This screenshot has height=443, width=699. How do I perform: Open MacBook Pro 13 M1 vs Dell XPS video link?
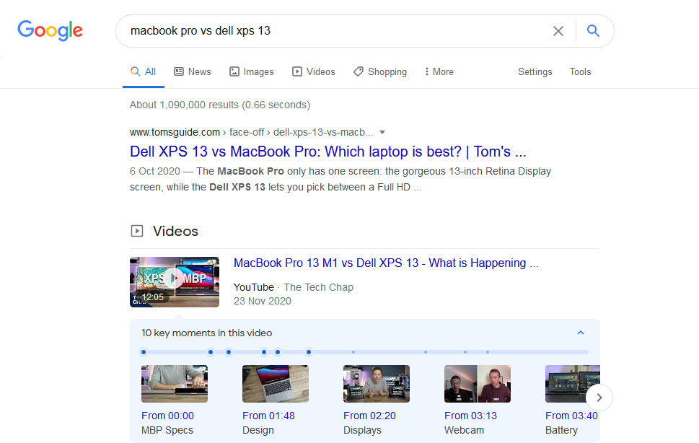tap(386, 263)
